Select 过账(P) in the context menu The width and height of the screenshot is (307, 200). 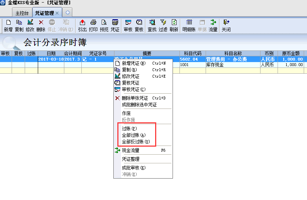pos(129,128)
